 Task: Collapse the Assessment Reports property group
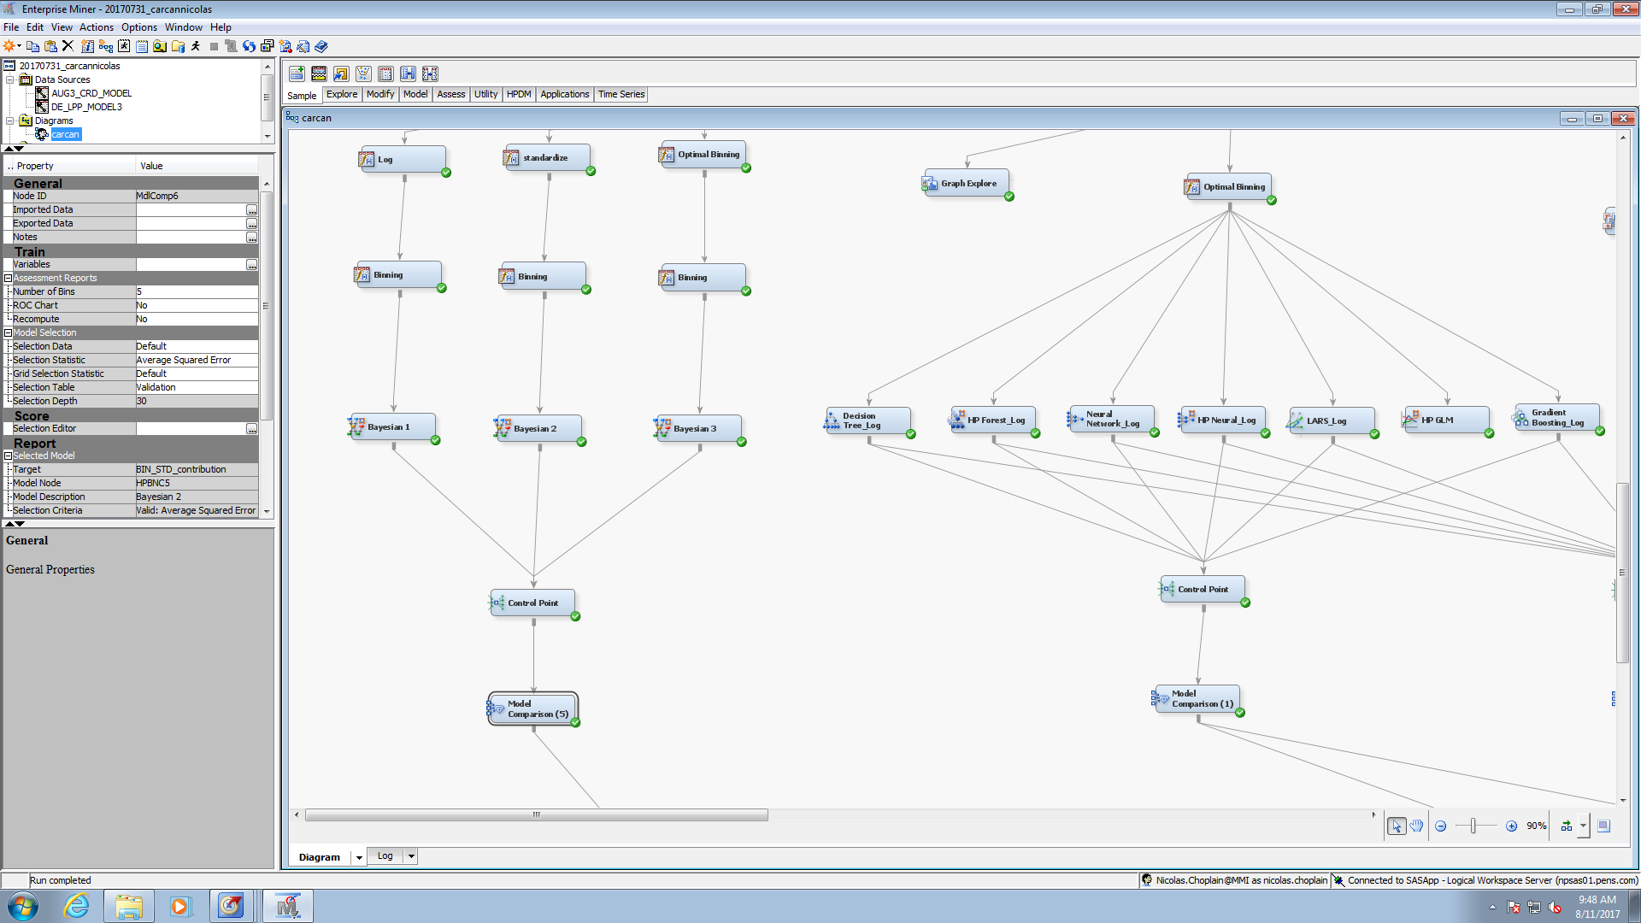pos(8,278)
